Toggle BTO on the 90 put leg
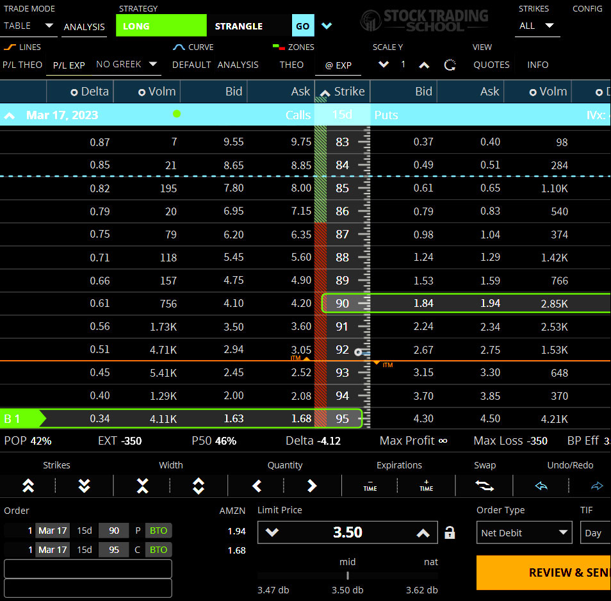The height and width of the screenshot is (601, 611). click(158, 531)
